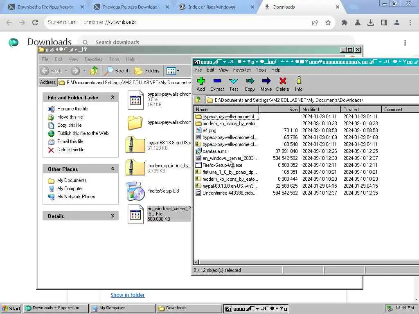Toggle the browser side panel icon
Viewport: 419px width, 314px height.
(x=384, y=22)
